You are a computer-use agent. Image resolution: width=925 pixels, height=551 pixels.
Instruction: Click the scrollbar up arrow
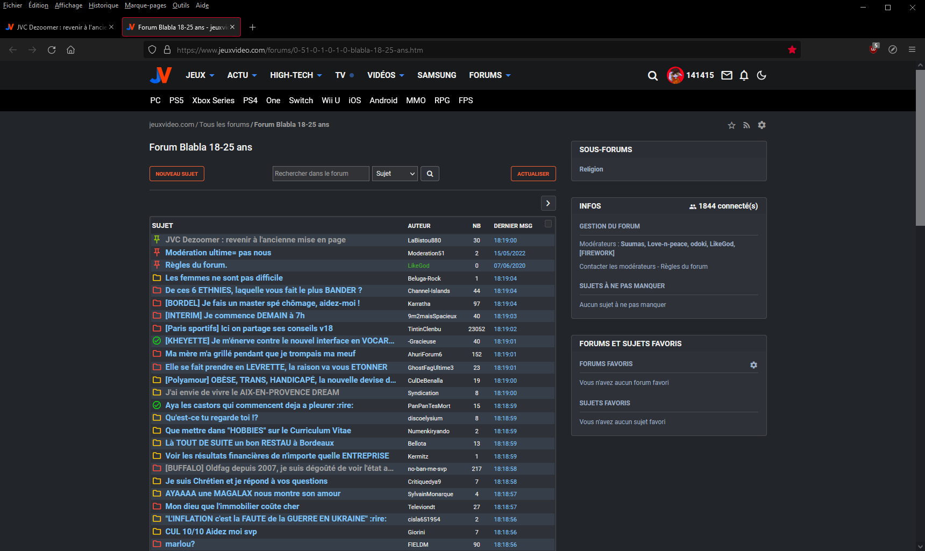tap(920, 65)
